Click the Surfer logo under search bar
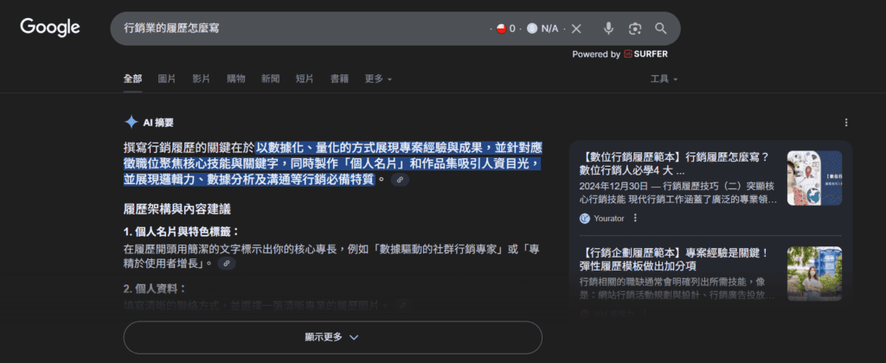 (645, 54)
